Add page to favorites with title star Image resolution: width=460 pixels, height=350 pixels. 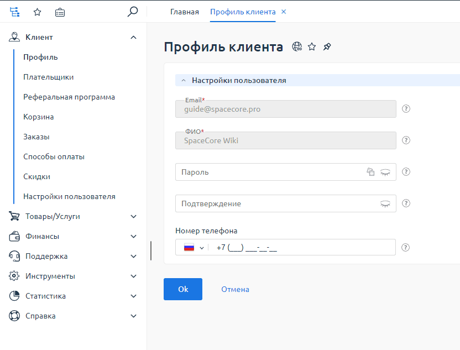pos(312,47)
